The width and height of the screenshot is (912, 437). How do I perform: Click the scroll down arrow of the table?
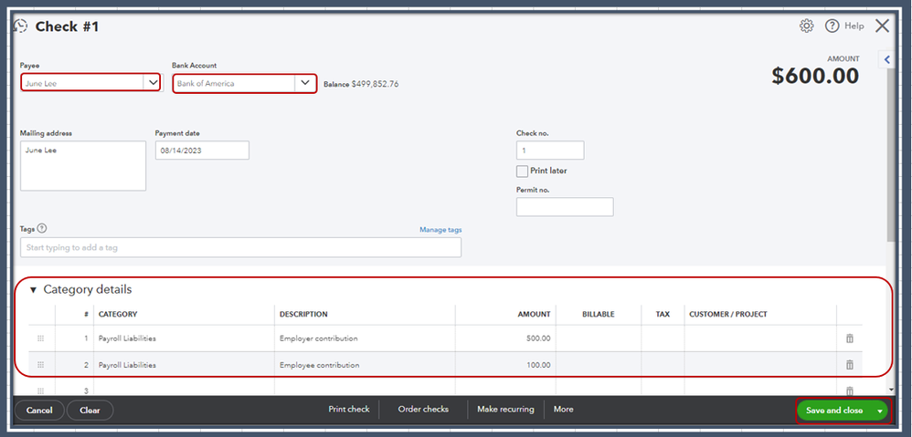[892, 390]
